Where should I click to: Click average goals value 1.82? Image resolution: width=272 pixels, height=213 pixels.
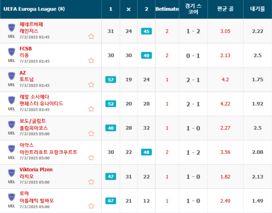point(225,177)
